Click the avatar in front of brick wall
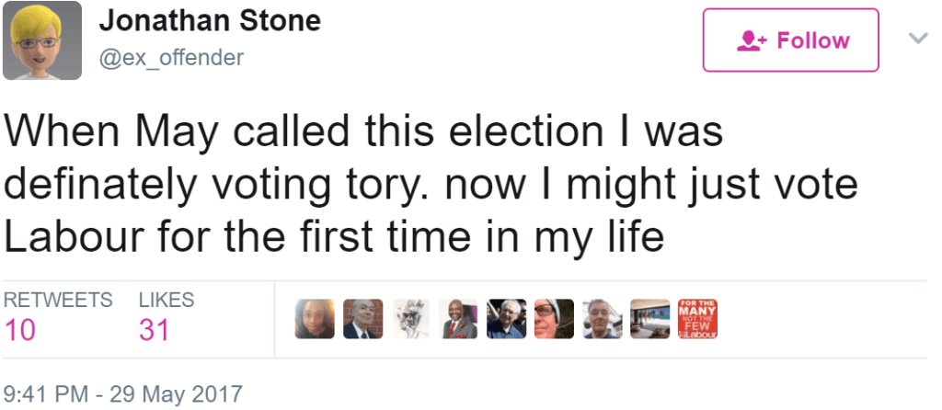The width and height of the screenshot is (942, 410). (362, 319)
